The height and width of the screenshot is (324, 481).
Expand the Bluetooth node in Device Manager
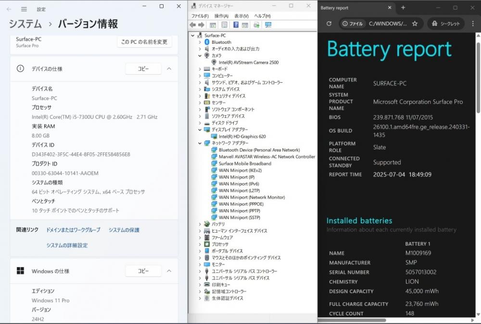pos(200,42)
